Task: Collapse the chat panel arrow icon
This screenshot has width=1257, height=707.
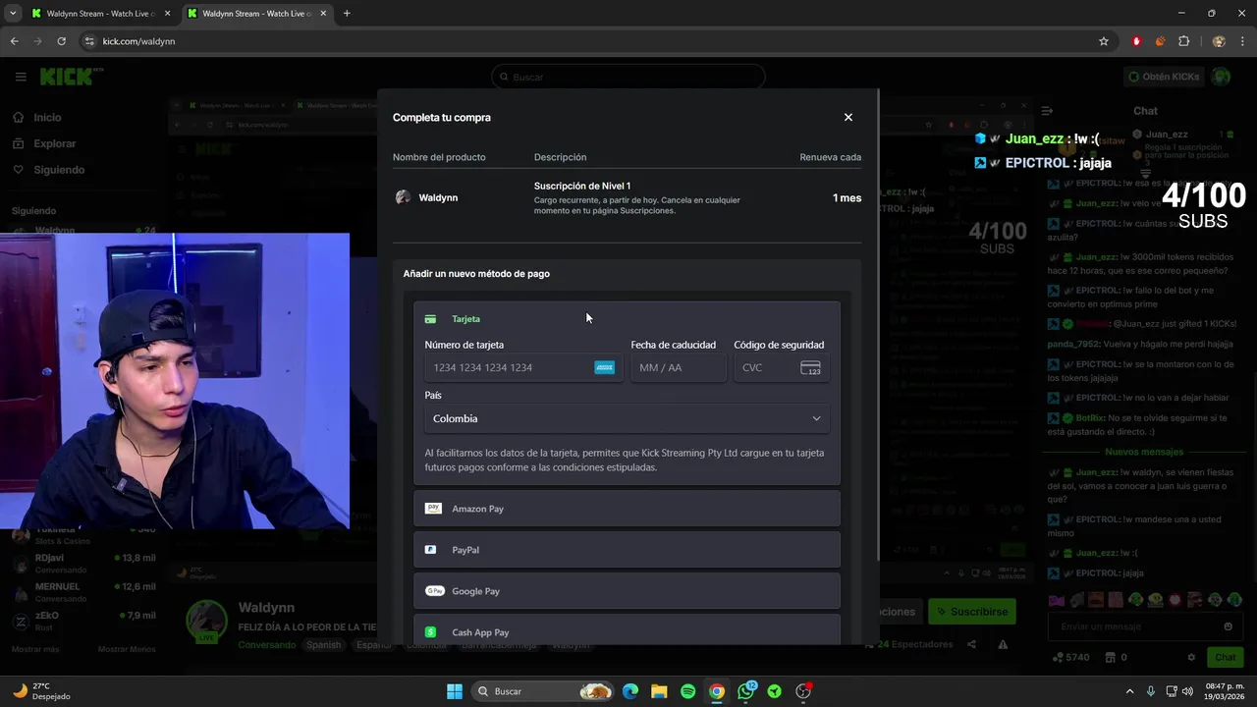Action: (x=1047, y=111)
